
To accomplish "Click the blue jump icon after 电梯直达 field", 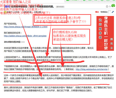I will tap(113, 12).
